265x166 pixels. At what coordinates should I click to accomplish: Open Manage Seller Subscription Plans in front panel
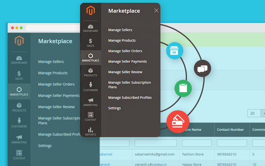[129, 85]
